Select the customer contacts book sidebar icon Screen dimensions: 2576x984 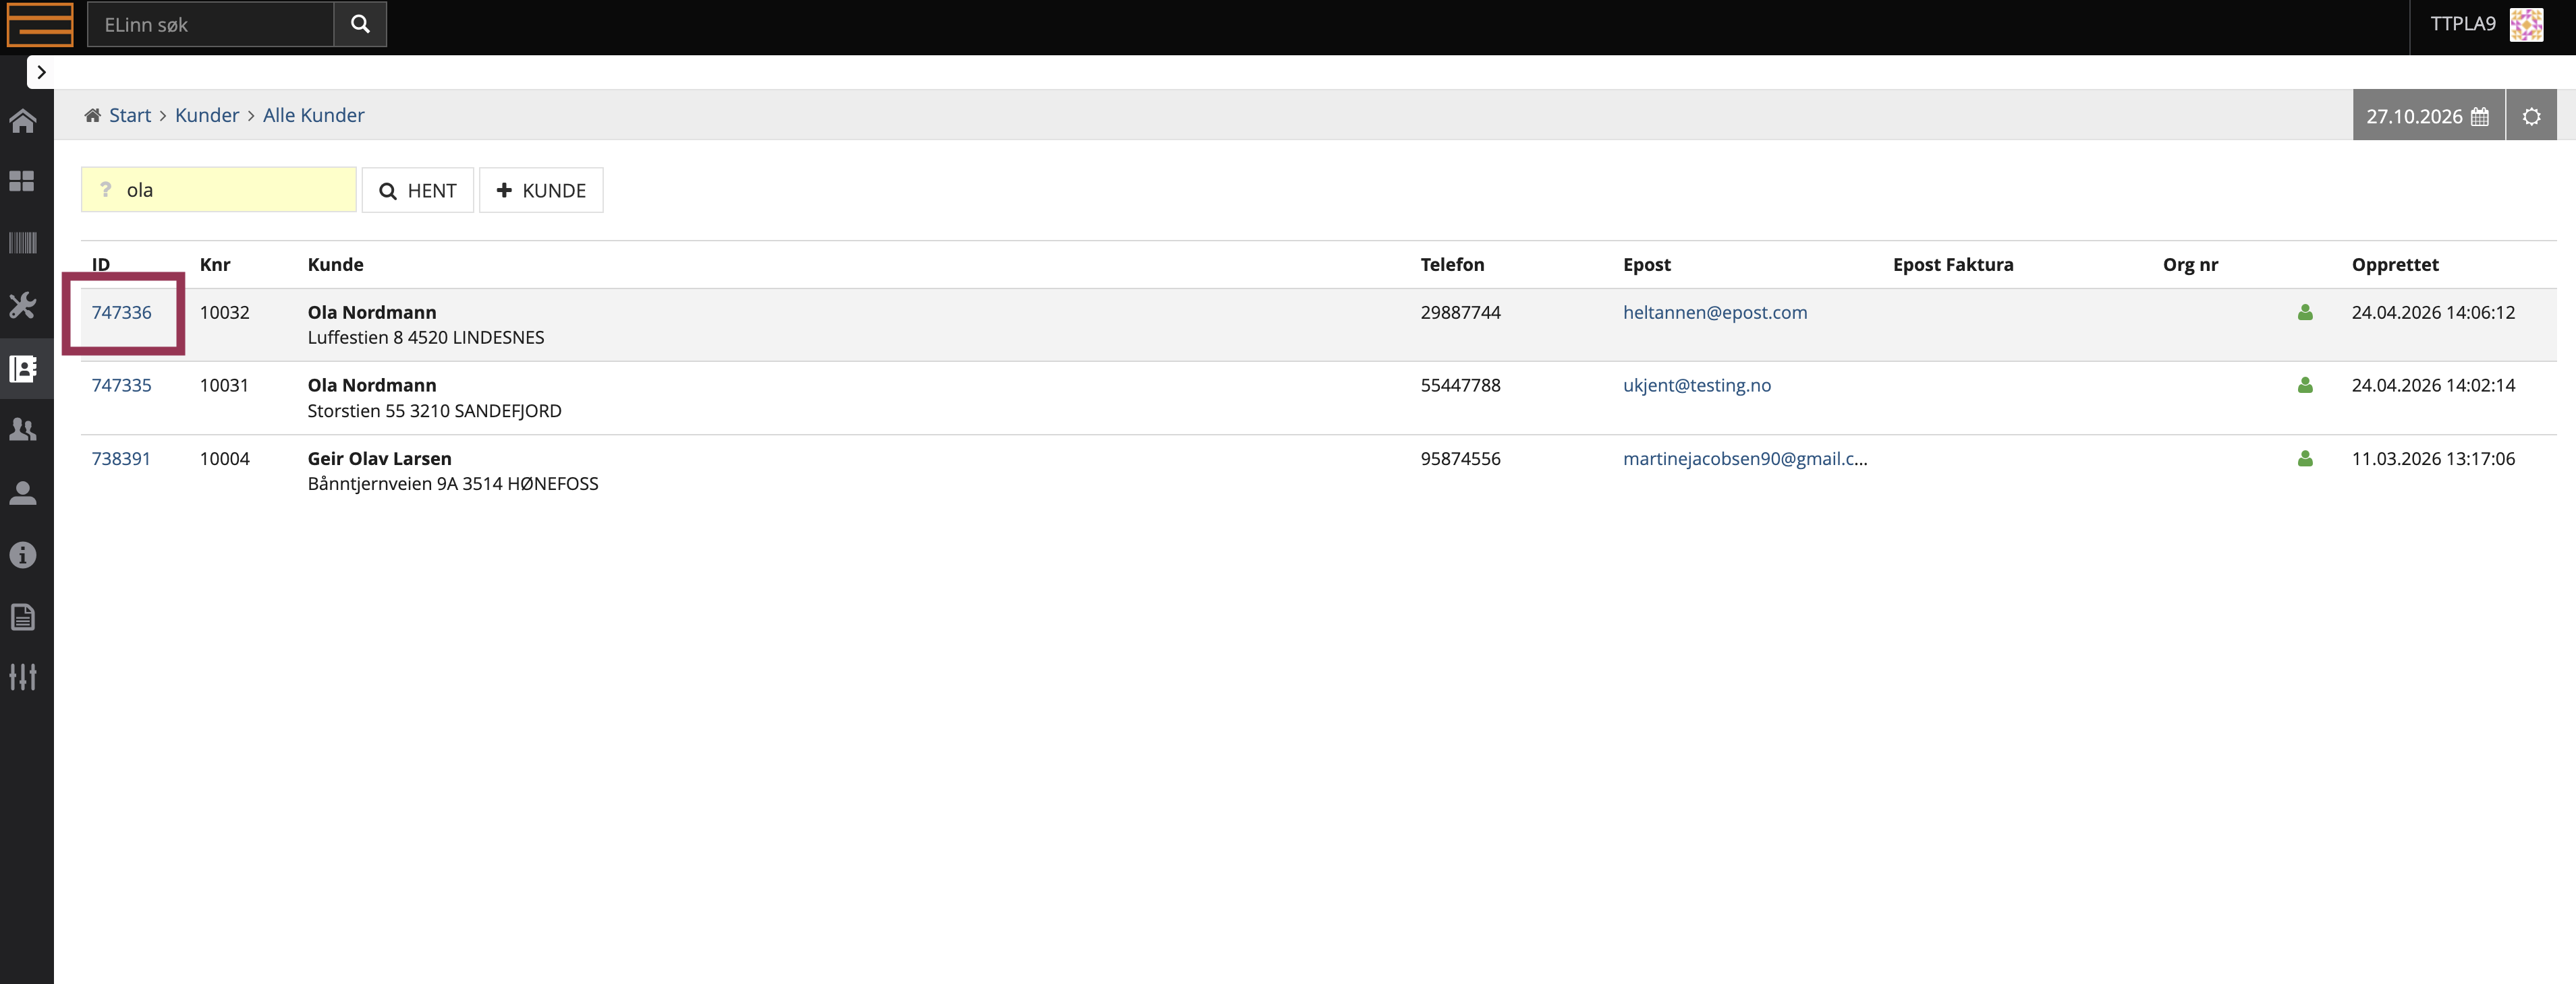(23, 367)
